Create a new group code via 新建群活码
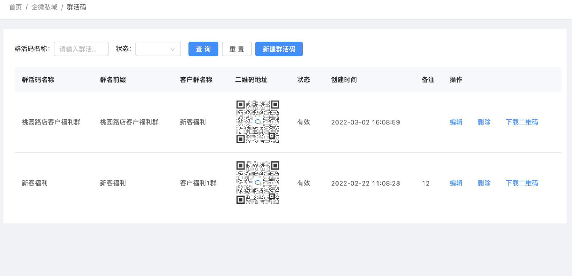572x276 pixels. pos(279,49)
